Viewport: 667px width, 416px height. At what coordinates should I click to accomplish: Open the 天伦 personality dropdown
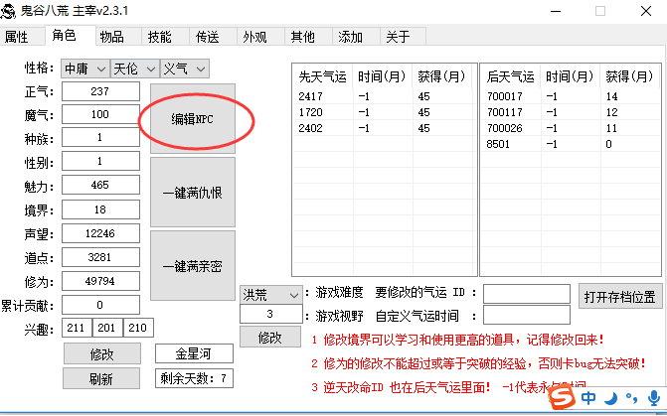click(135, 69)
